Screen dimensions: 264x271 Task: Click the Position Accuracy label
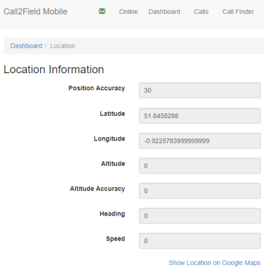(96, 88)
